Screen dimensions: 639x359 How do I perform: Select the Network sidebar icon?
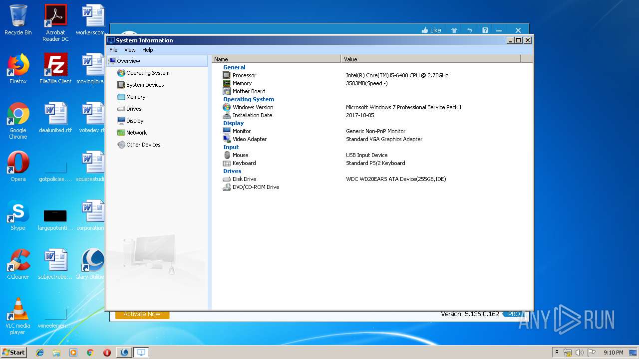point(121,133)
